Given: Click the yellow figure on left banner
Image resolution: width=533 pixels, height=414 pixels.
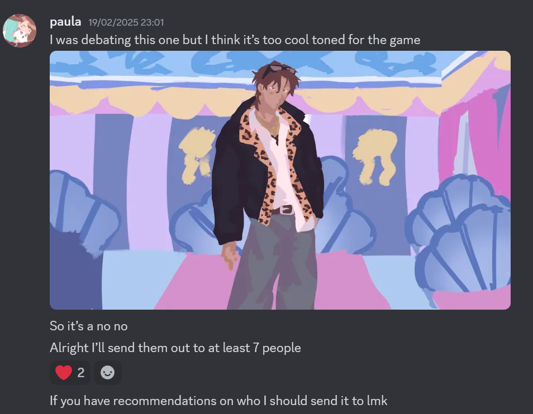Looking at the screenshot, I should click(197, 155).
